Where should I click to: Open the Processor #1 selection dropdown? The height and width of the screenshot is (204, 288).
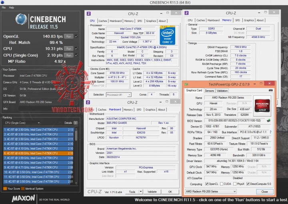[x=118, y=95]
